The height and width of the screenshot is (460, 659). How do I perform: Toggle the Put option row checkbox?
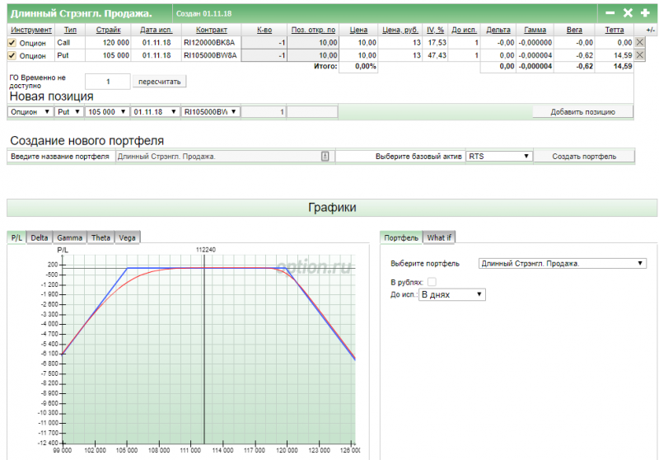pos(12,55)
